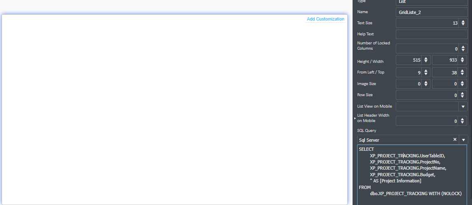This screenshot has width=472, height=205.
Task: Click the Row Size value field
Action: [427, 95]
